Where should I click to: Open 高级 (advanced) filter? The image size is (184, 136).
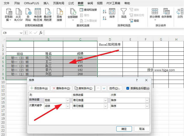click(134, 21)
